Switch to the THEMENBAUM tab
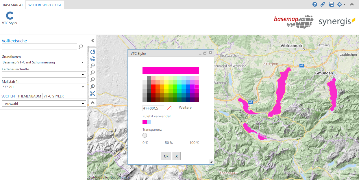 [29, 96]
